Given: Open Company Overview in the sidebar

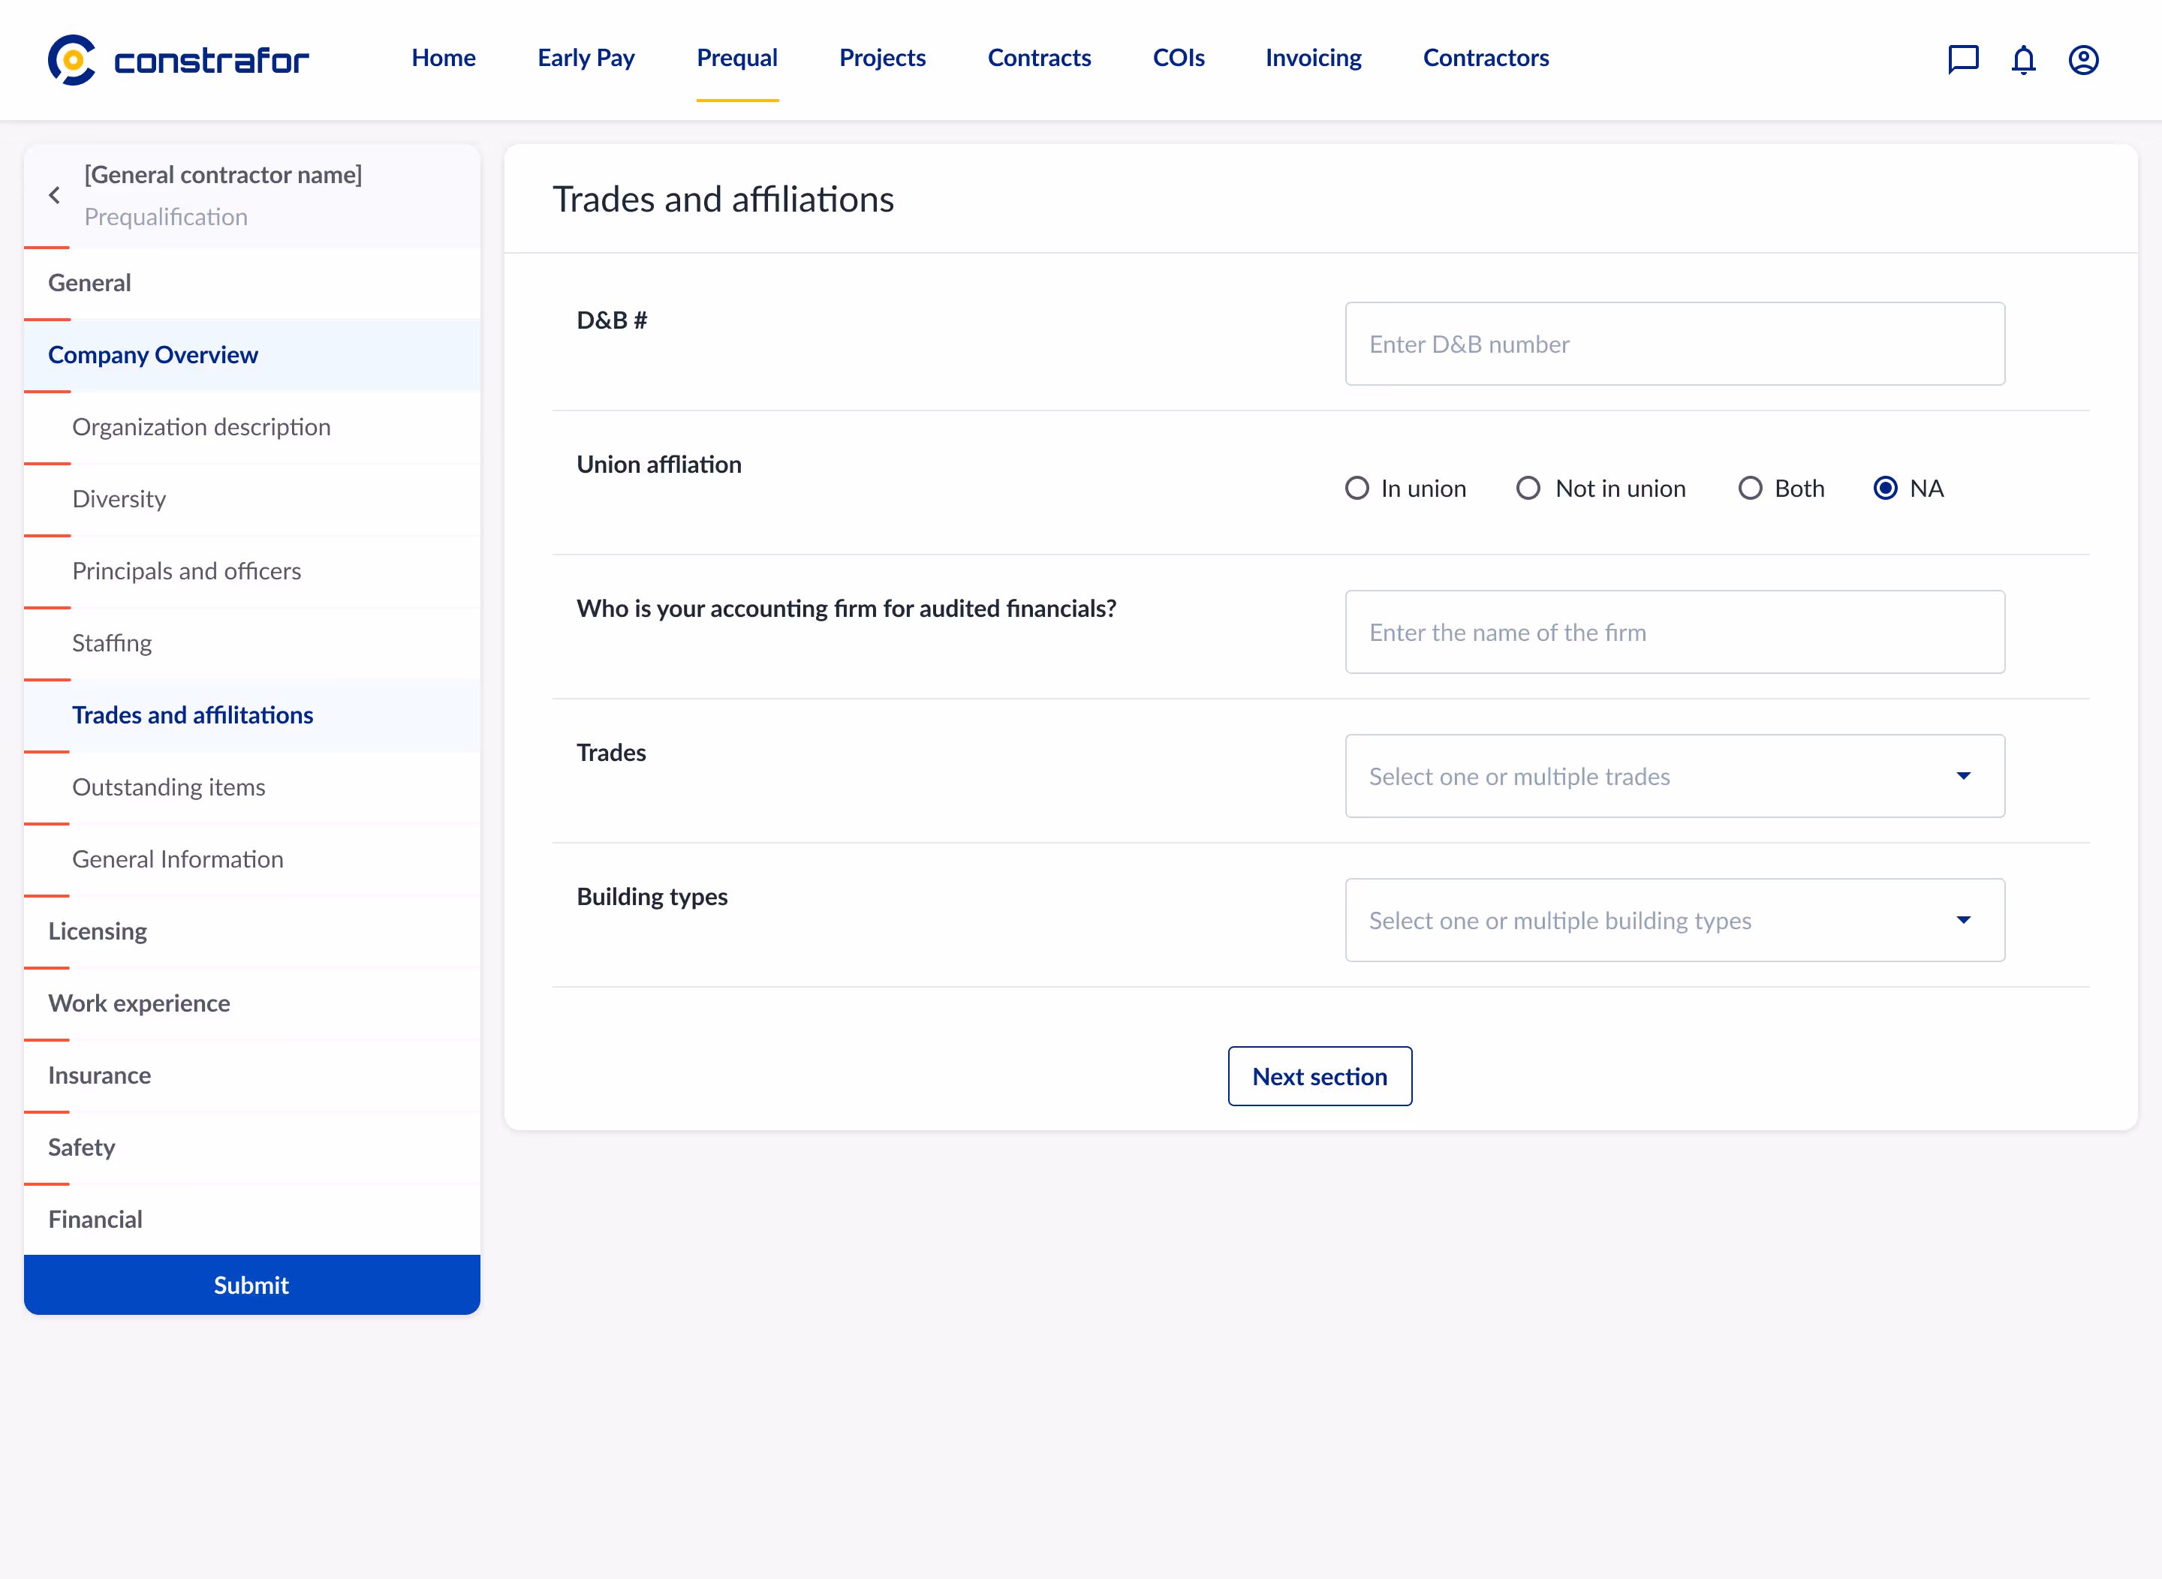Looking at the screenshot, I should coord(251,355).
